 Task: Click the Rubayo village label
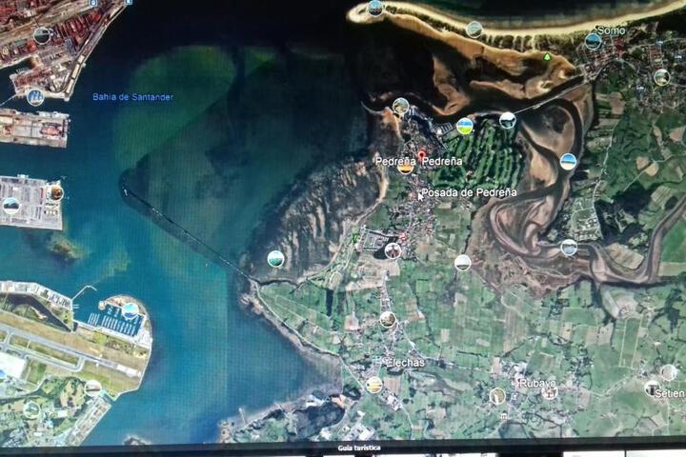click(537, 384)
